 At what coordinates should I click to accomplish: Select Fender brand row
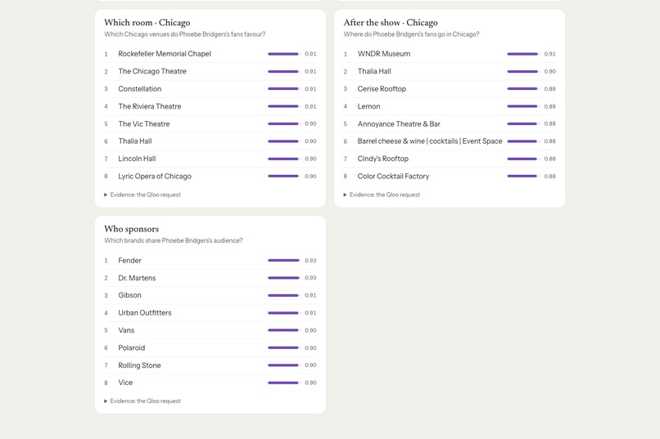click(210, 261)
